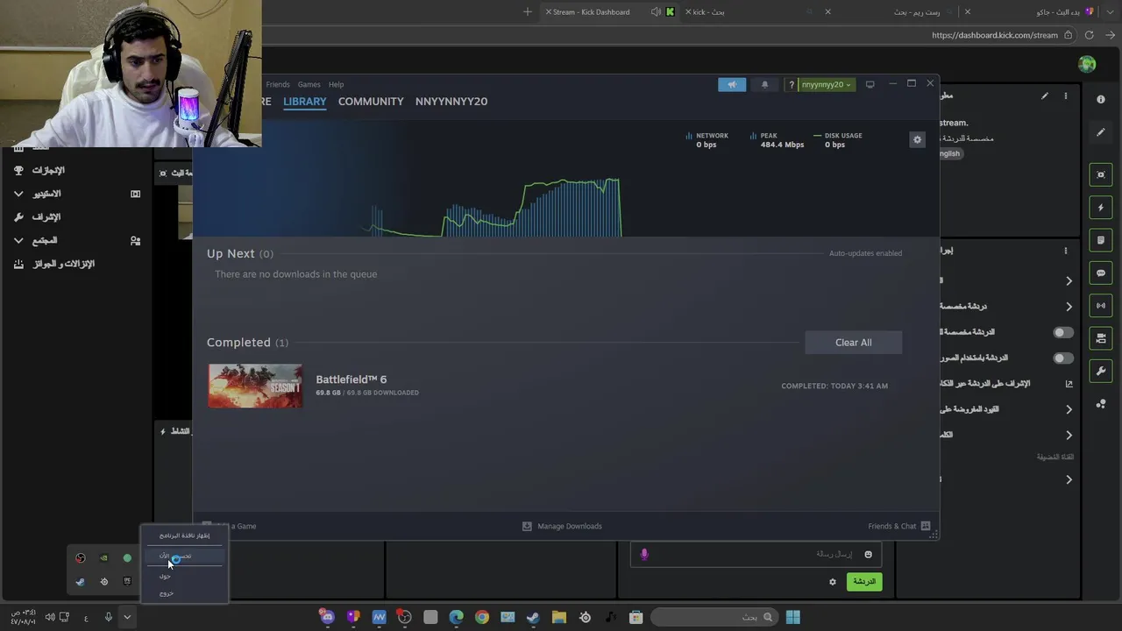Image resolution: width=1122 pixels, height=631 pixels.
Task: Open Steam notifications bell
Action: (x=764, y=84)
